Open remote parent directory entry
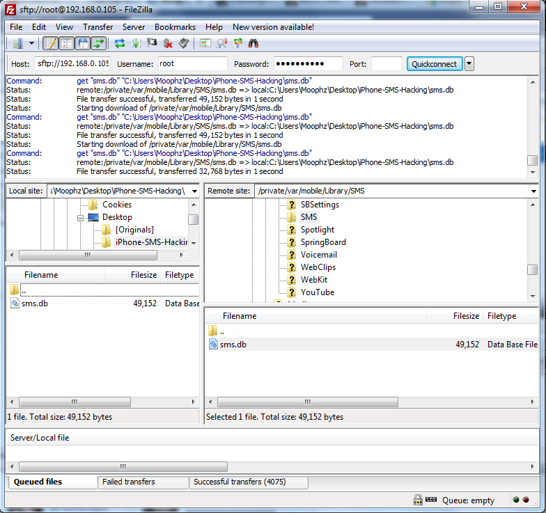 [x=372, y=331]
